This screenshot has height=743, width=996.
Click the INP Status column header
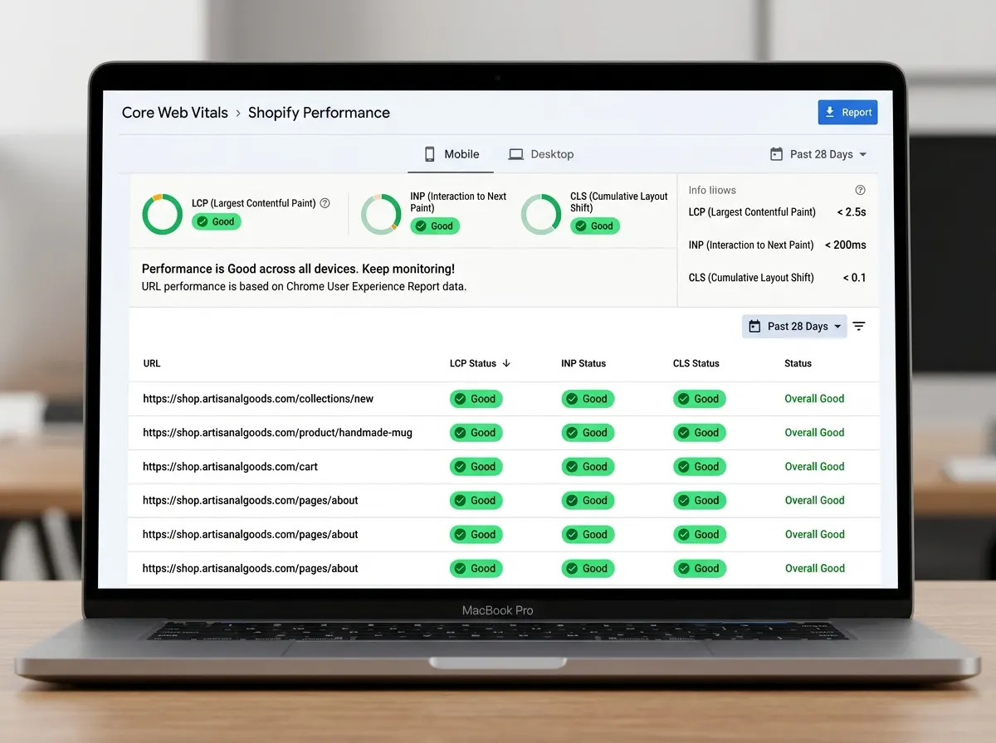pyautogui.click(x=583, y=363)
